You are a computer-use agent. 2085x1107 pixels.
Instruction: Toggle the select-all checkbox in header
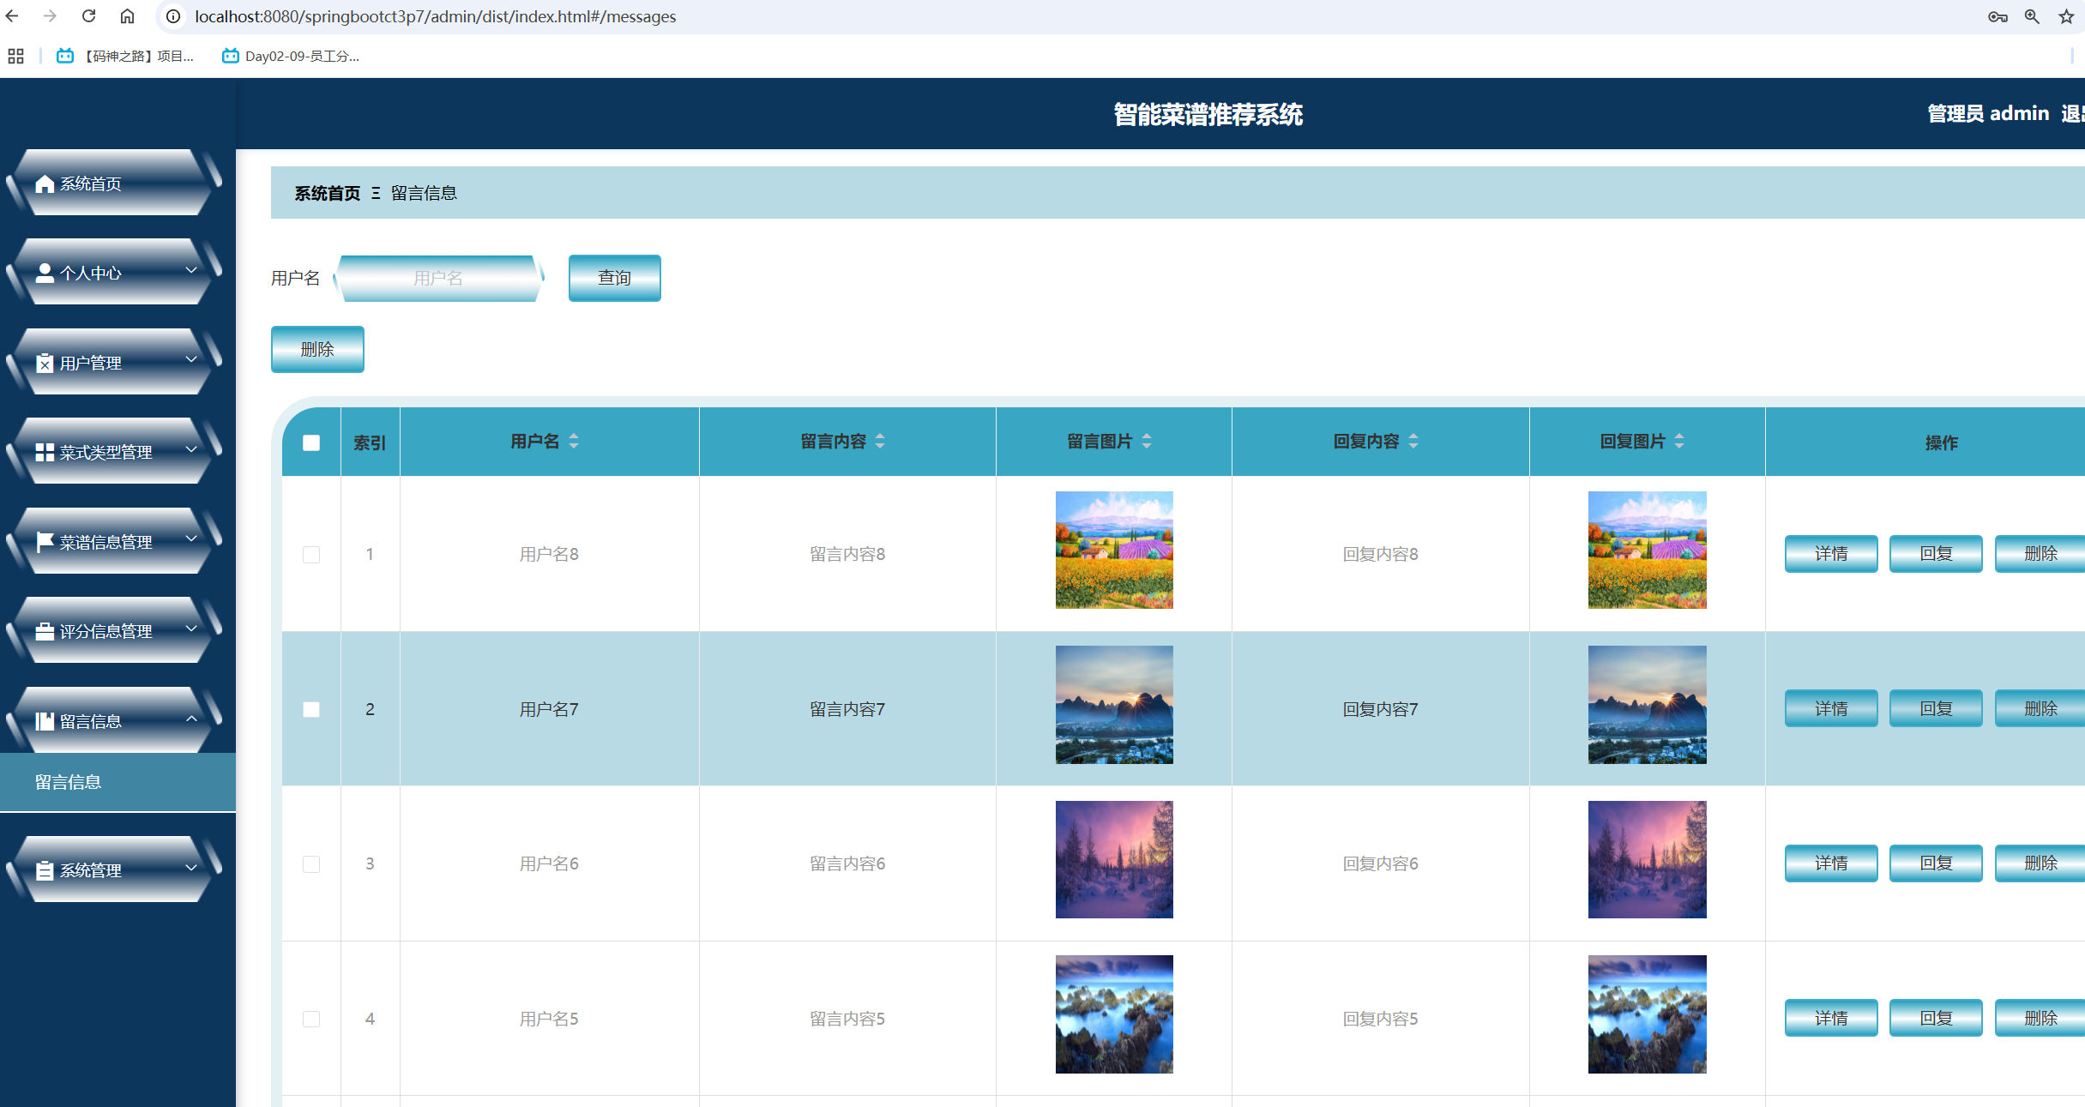coord(311,442)
